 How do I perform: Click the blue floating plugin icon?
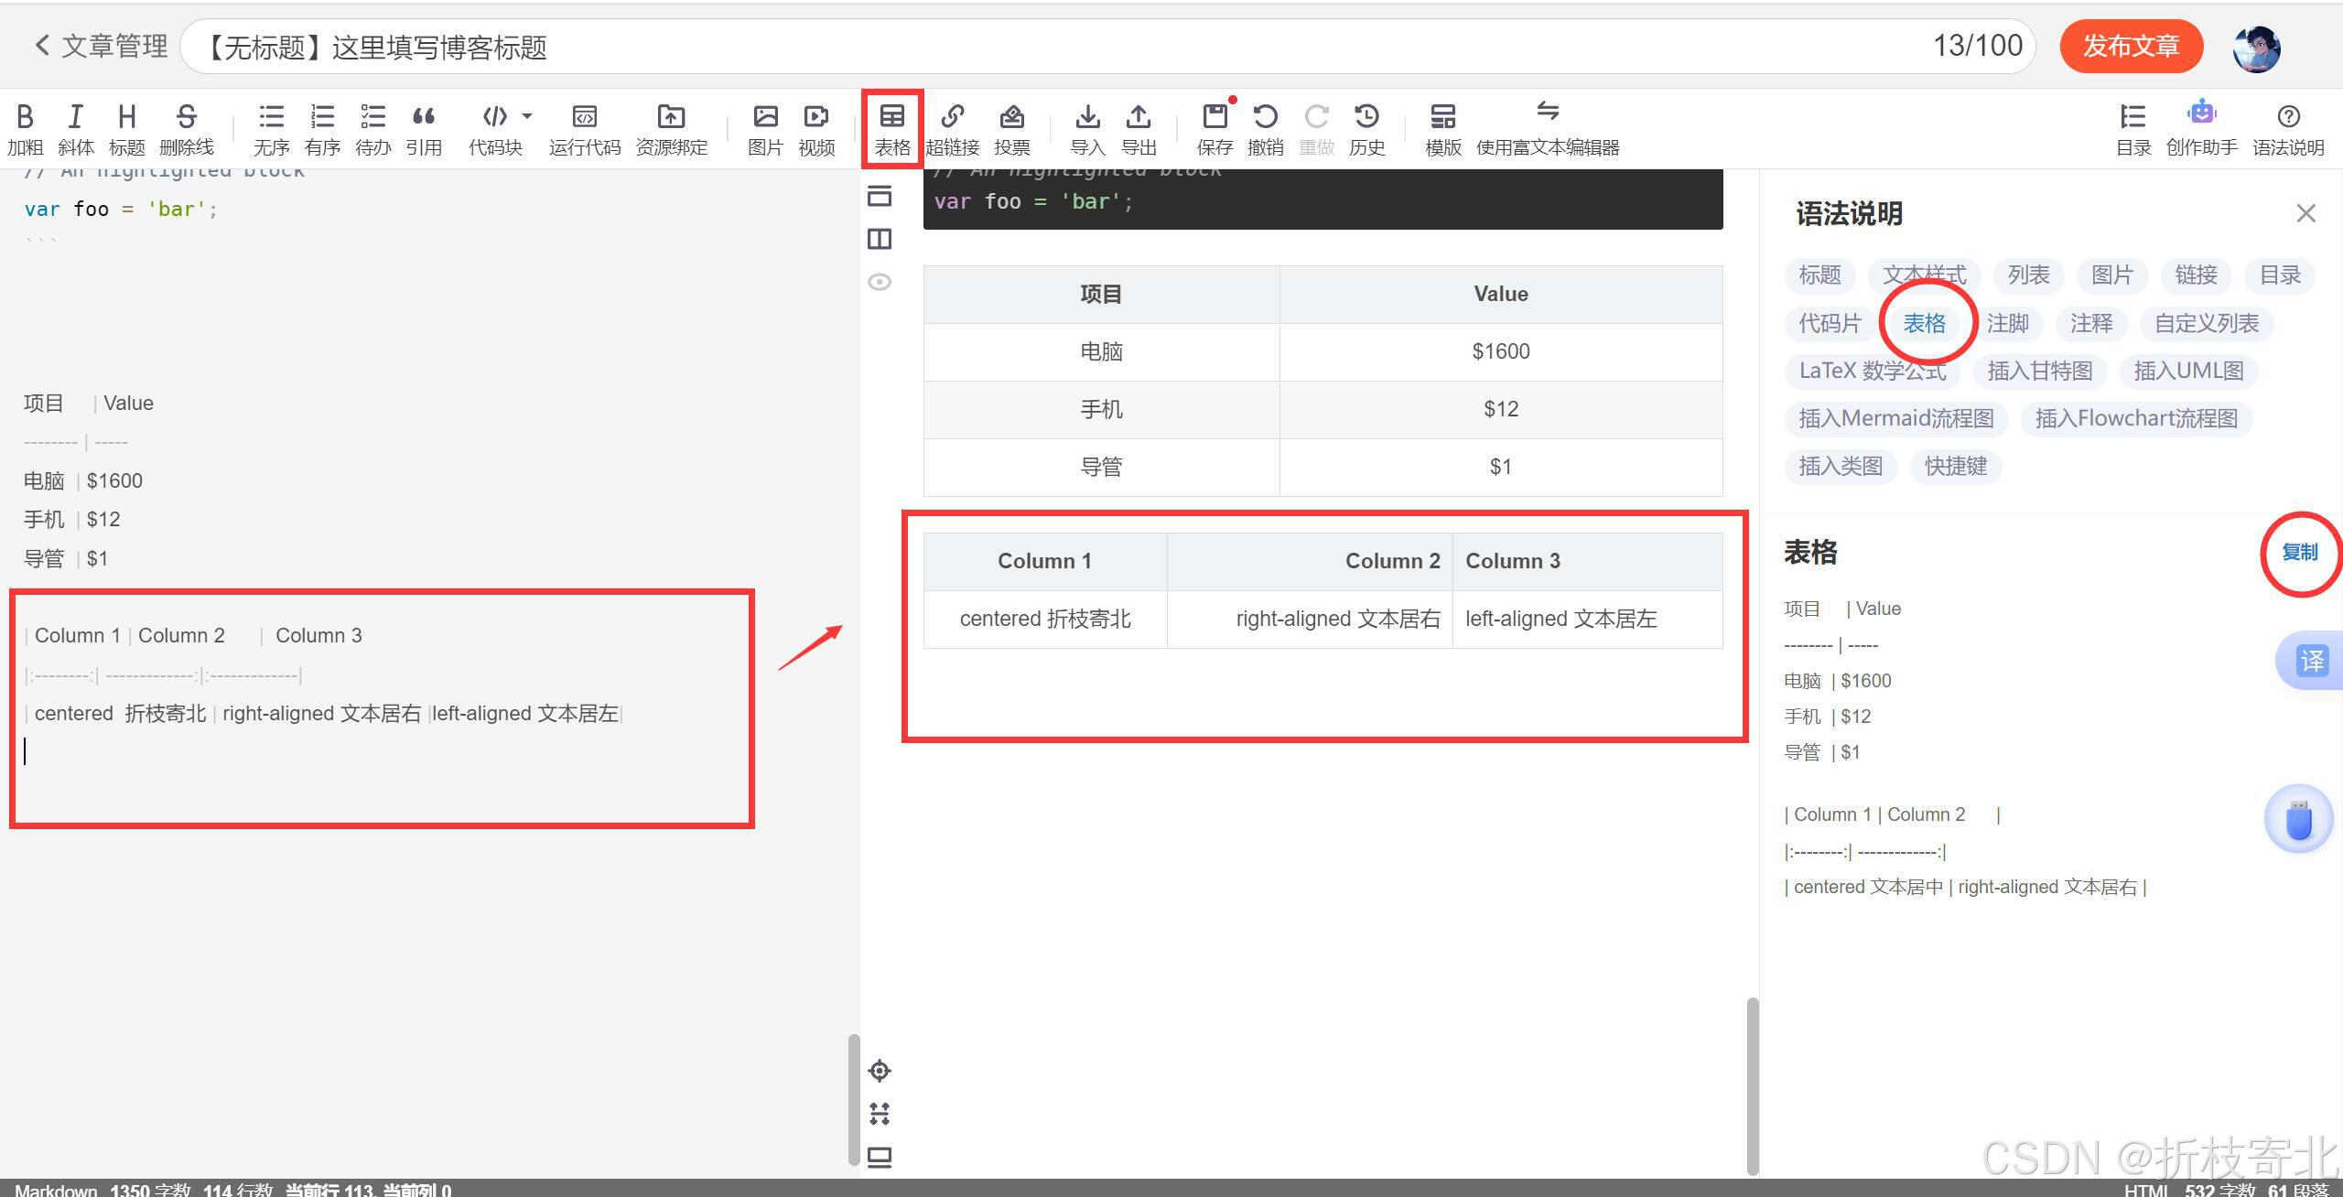[2298, 818]
